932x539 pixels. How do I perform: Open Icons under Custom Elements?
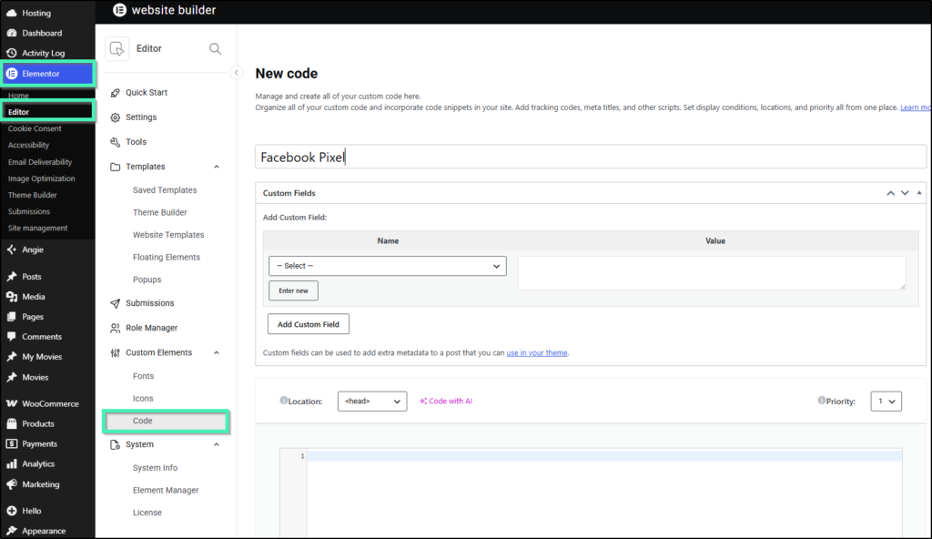[143, 399]
